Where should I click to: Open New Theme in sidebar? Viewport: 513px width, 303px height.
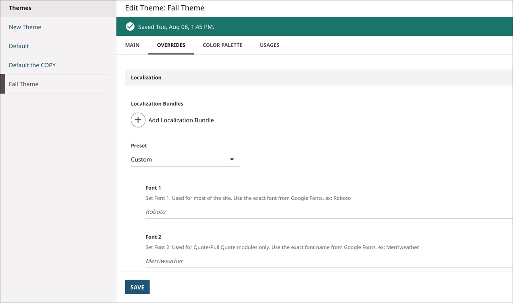pyautogui.click(x=25, y=27)
